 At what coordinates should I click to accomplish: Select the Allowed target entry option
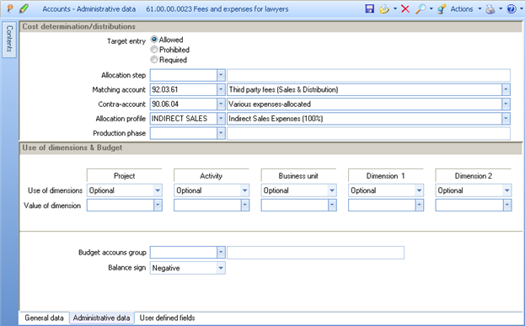click(154, 40)
